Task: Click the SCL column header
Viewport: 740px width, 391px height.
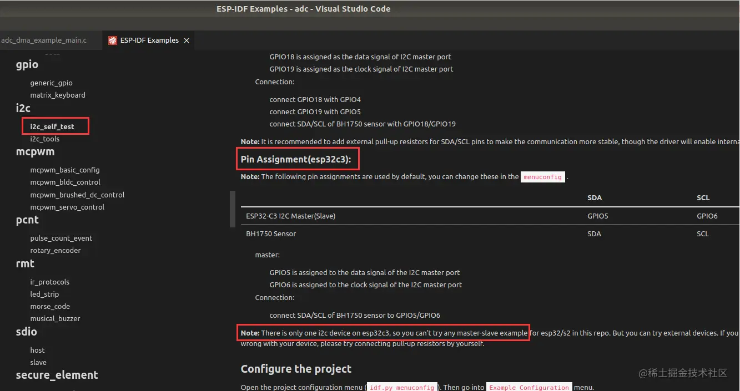Action: click(x=703, y=198)
